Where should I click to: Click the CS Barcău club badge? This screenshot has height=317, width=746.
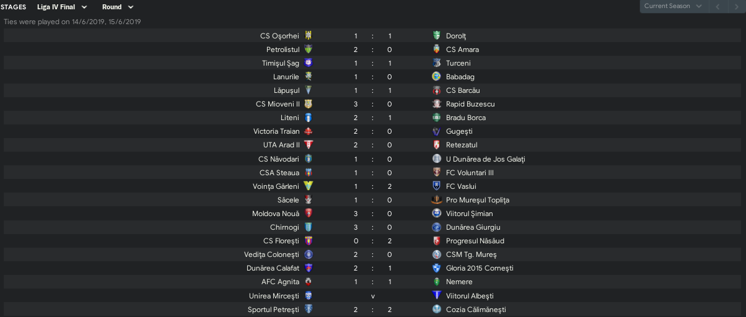coord(436,90)
